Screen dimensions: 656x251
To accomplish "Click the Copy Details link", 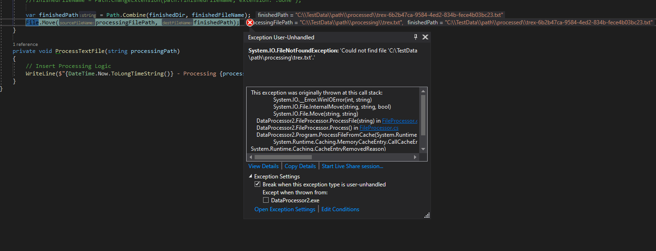I will coord(300,166).
